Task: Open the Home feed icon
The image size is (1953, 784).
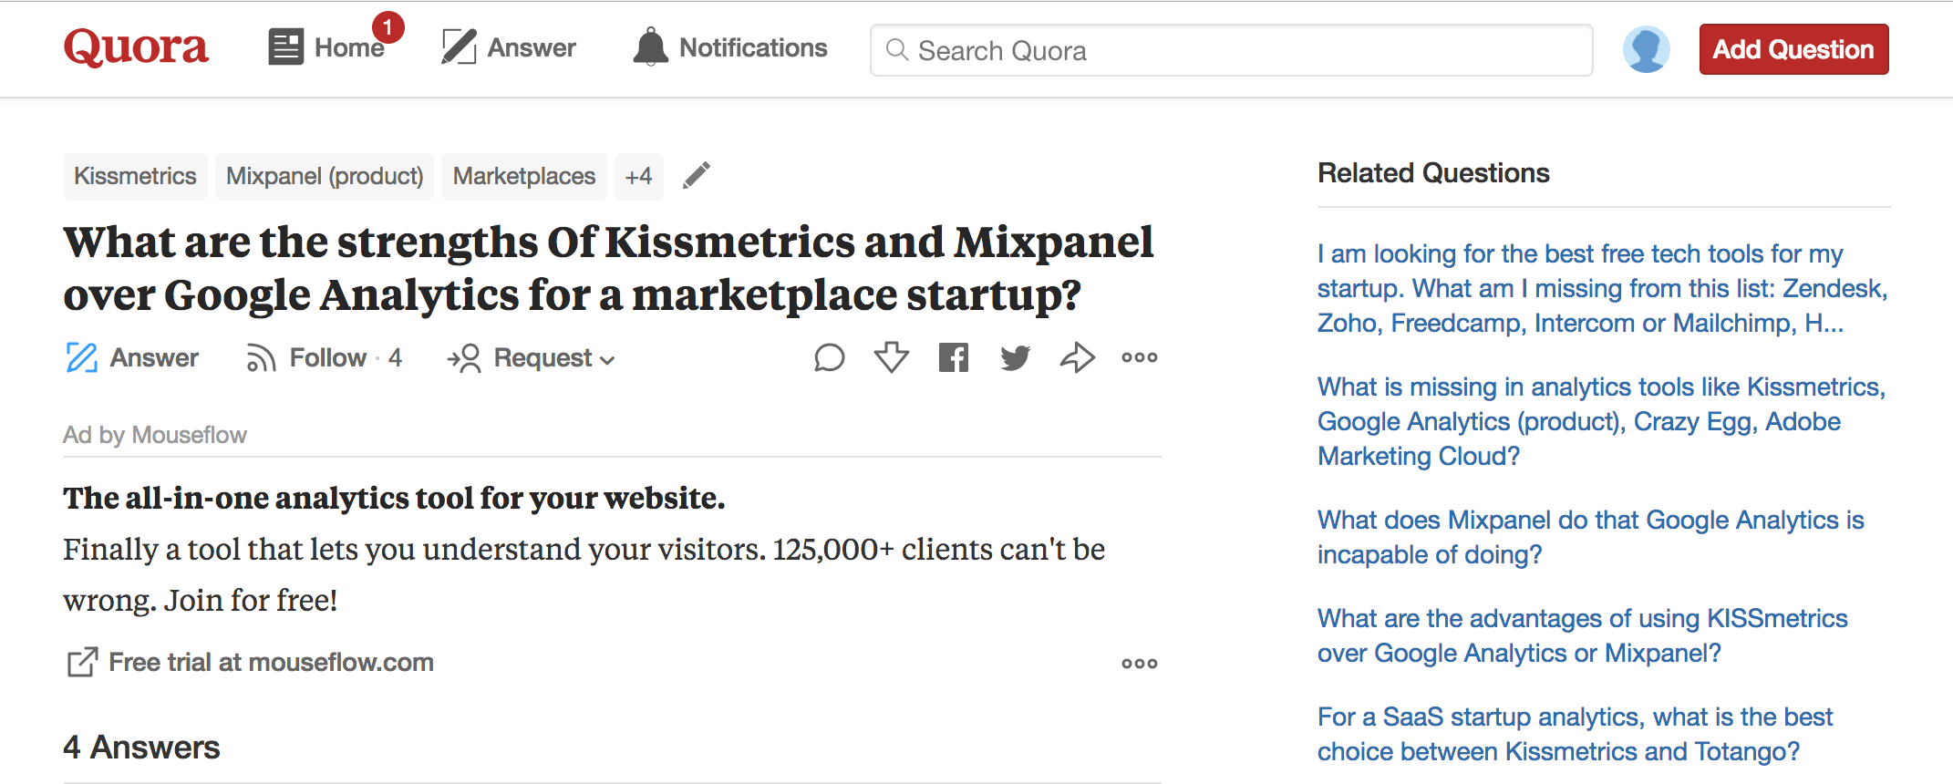Action: [285, 47]
